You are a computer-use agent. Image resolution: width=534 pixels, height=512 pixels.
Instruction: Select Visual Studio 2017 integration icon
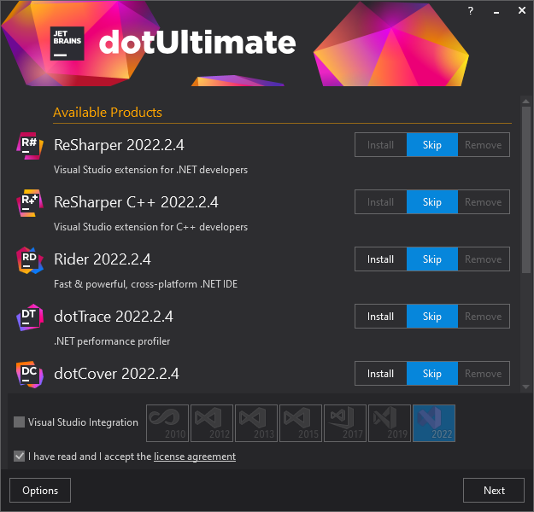345,423
